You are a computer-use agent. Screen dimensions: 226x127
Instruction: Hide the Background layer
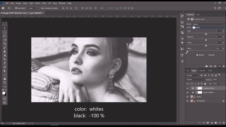click(188, 101)
